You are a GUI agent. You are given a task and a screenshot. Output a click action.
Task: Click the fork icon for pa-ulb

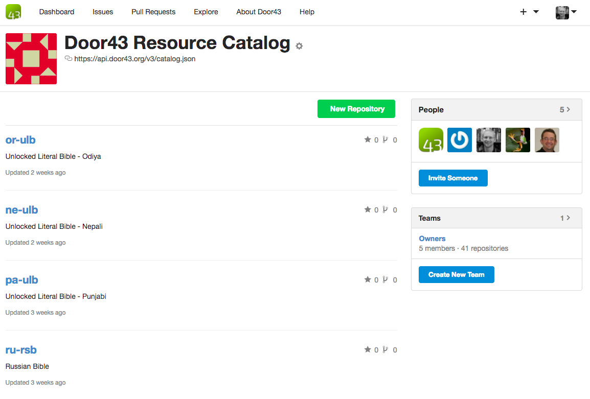pos(385,279)
